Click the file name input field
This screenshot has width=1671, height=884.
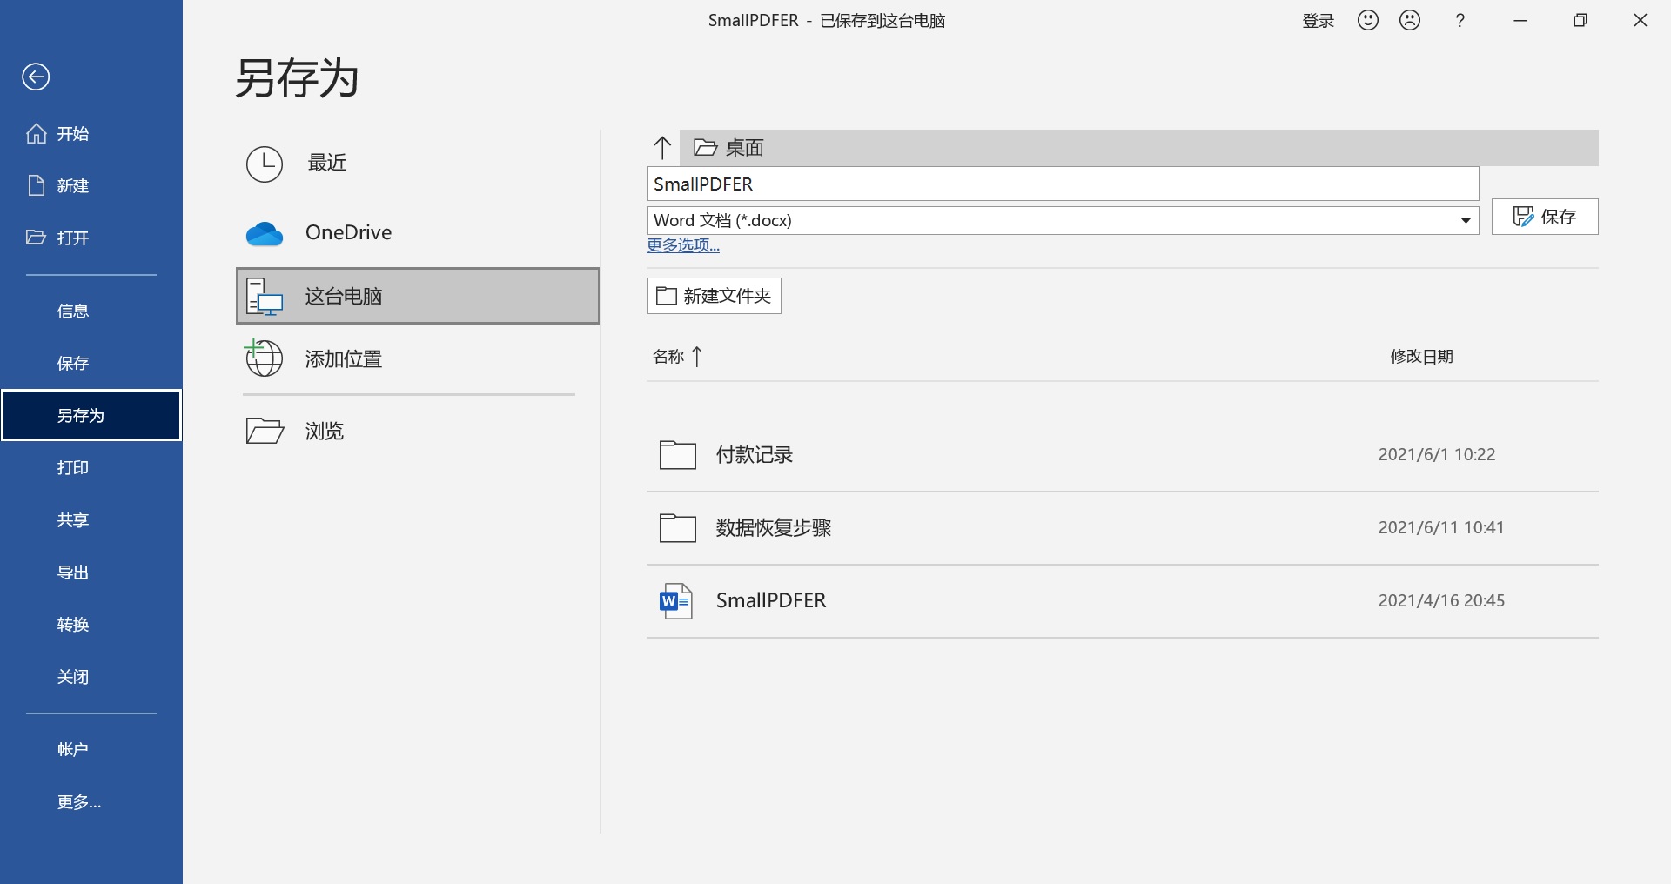click(x=1063, y=184)
